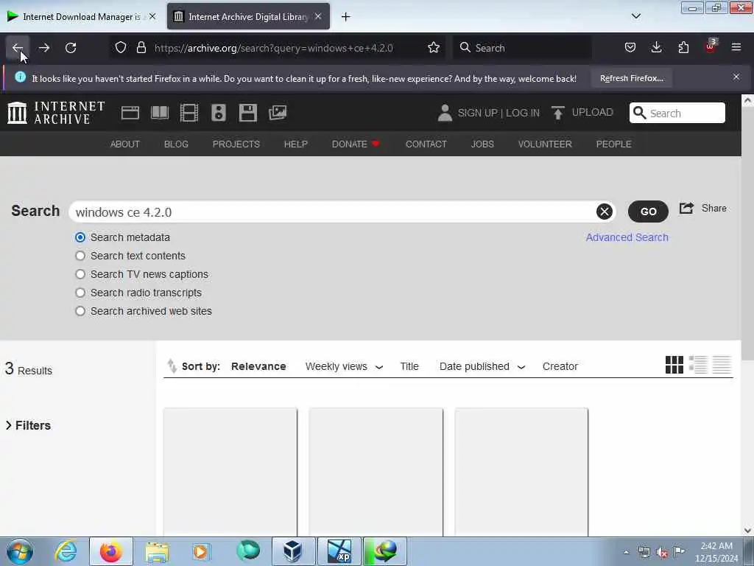Sort results by Title
754x566 pixels.
pos(409,367)
